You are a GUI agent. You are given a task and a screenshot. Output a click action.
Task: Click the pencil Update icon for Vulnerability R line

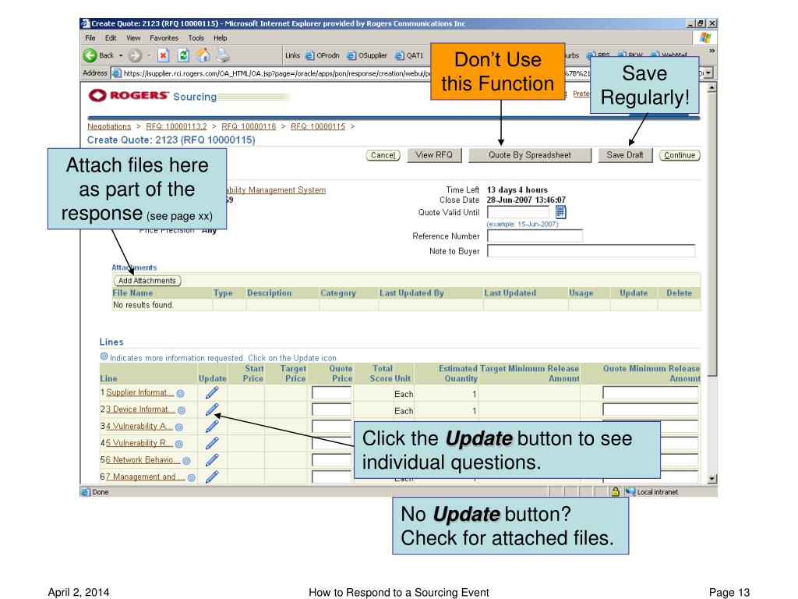pyautogui.click(x=212, y=443)
